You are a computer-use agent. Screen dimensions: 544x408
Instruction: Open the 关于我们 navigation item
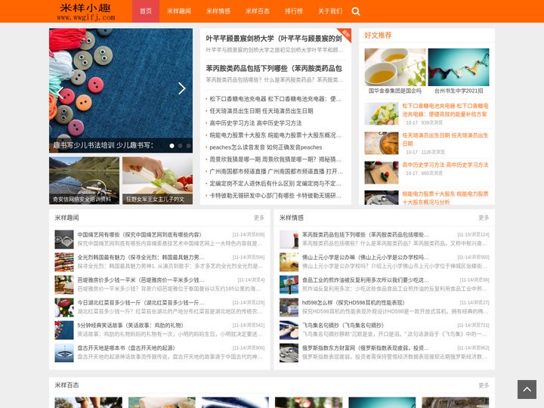click(330, 11)
